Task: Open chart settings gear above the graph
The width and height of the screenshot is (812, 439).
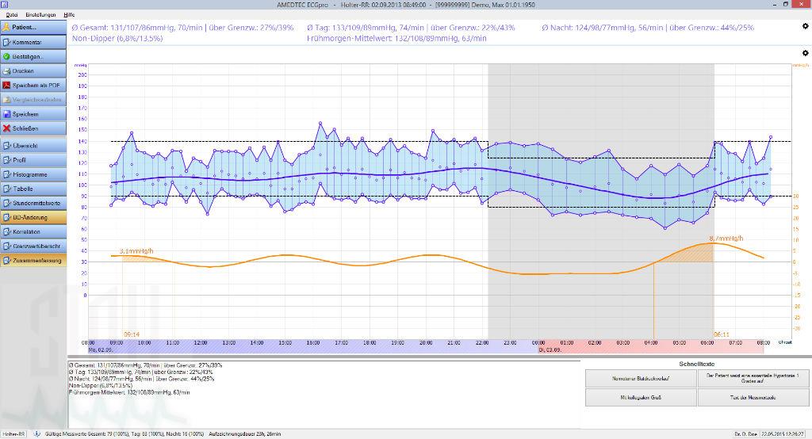Action: pyautogui.click(x=805, y=53)
